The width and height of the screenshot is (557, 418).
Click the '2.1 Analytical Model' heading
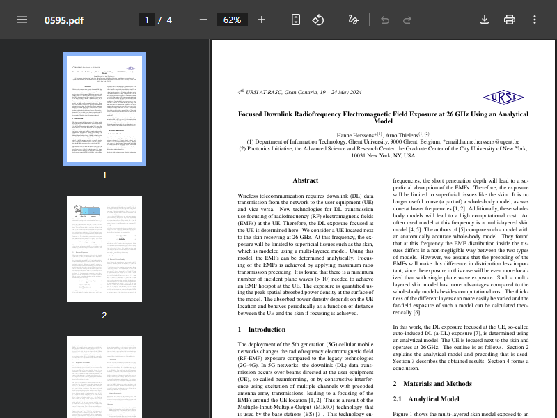click(x=426, y=399)
